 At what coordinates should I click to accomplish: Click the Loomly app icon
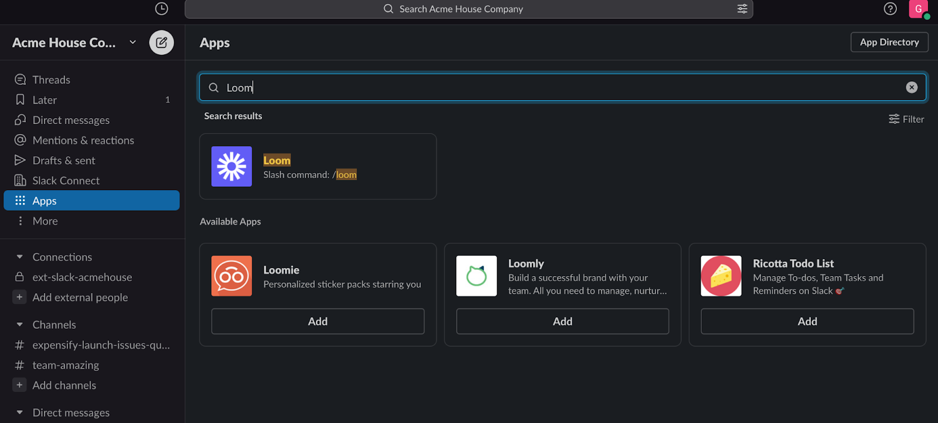point(477,276)
